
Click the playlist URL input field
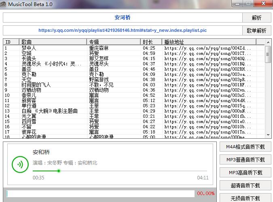point(123,30)
